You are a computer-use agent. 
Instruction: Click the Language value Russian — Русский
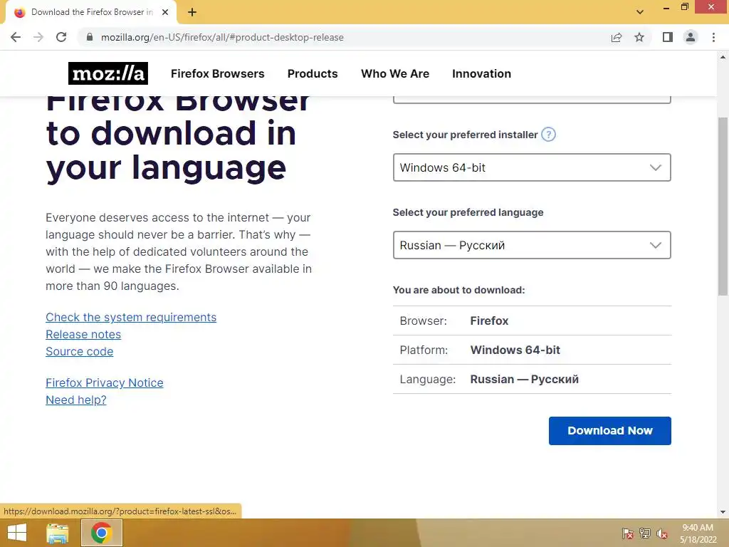coord(525,379)
